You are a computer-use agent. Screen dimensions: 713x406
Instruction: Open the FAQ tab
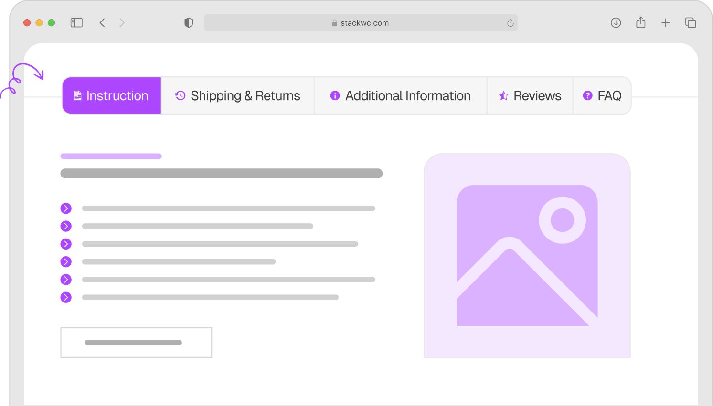[602, 96]
